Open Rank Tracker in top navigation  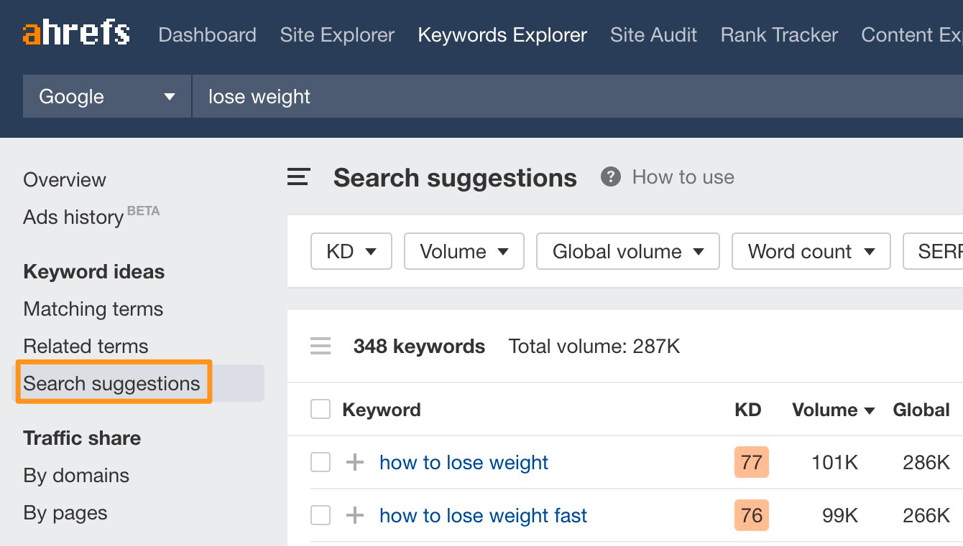click(x=779, y=35)
